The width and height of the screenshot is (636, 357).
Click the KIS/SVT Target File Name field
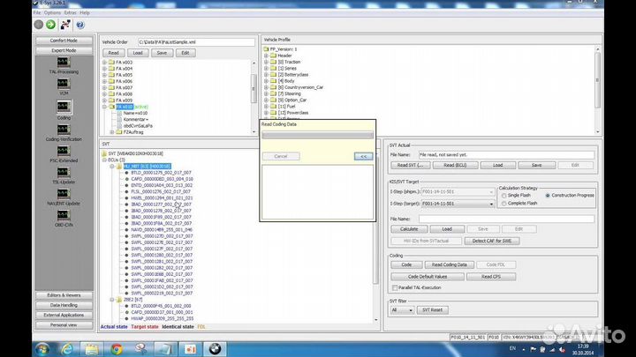[x=505, y=217]
